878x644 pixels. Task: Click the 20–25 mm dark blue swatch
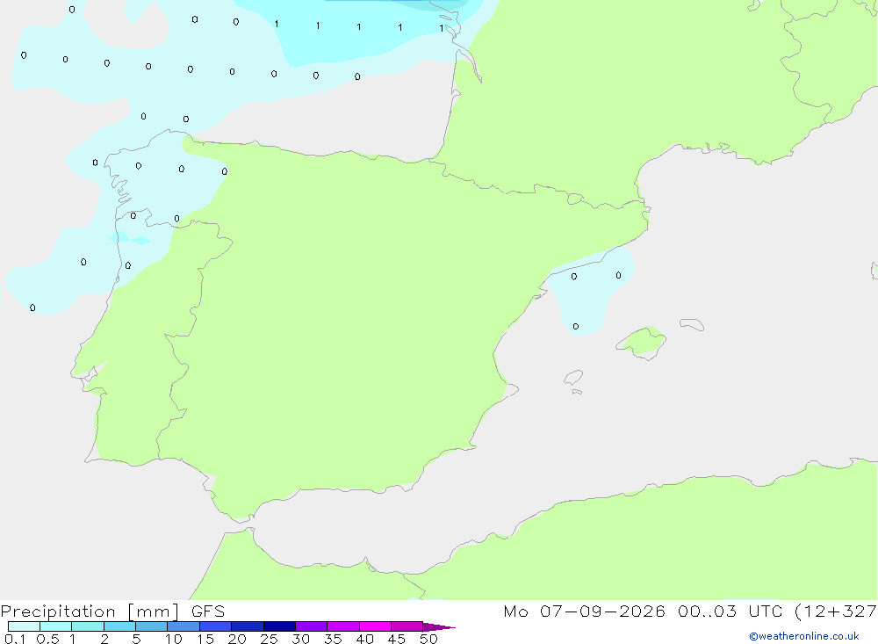[247, 626]
